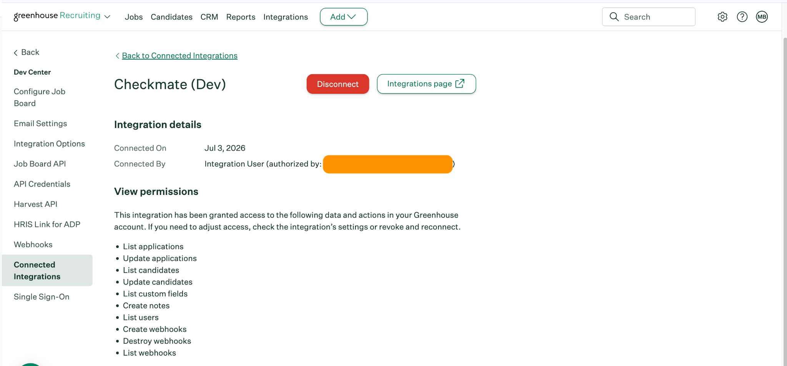This screenshot has height=366, width=787.
Task: Expand the Recruiting product switcher chevron
Action: tap(108, 17)
